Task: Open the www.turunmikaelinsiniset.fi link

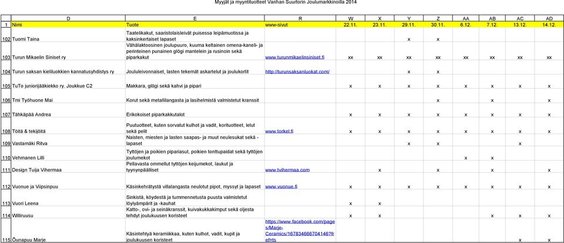Action: pos(295,57)
